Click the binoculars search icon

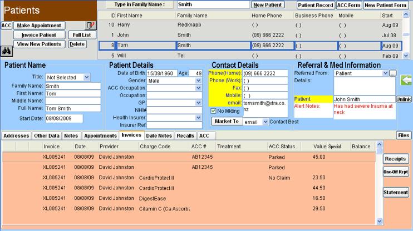7,51
